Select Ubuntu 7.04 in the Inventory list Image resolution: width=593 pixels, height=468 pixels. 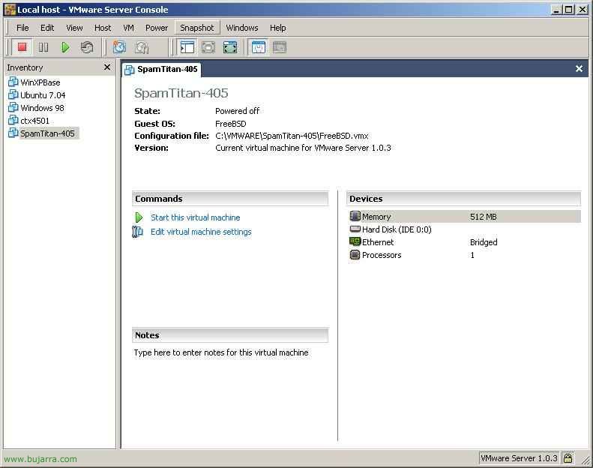43,95
